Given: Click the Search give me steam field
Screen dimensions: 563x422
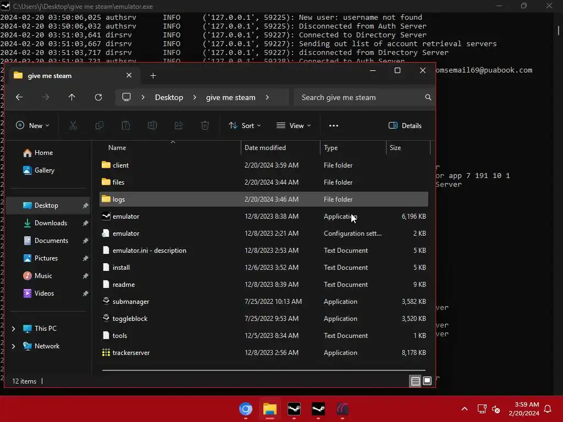Looking at the screenshot, I should tap(363, 97).
